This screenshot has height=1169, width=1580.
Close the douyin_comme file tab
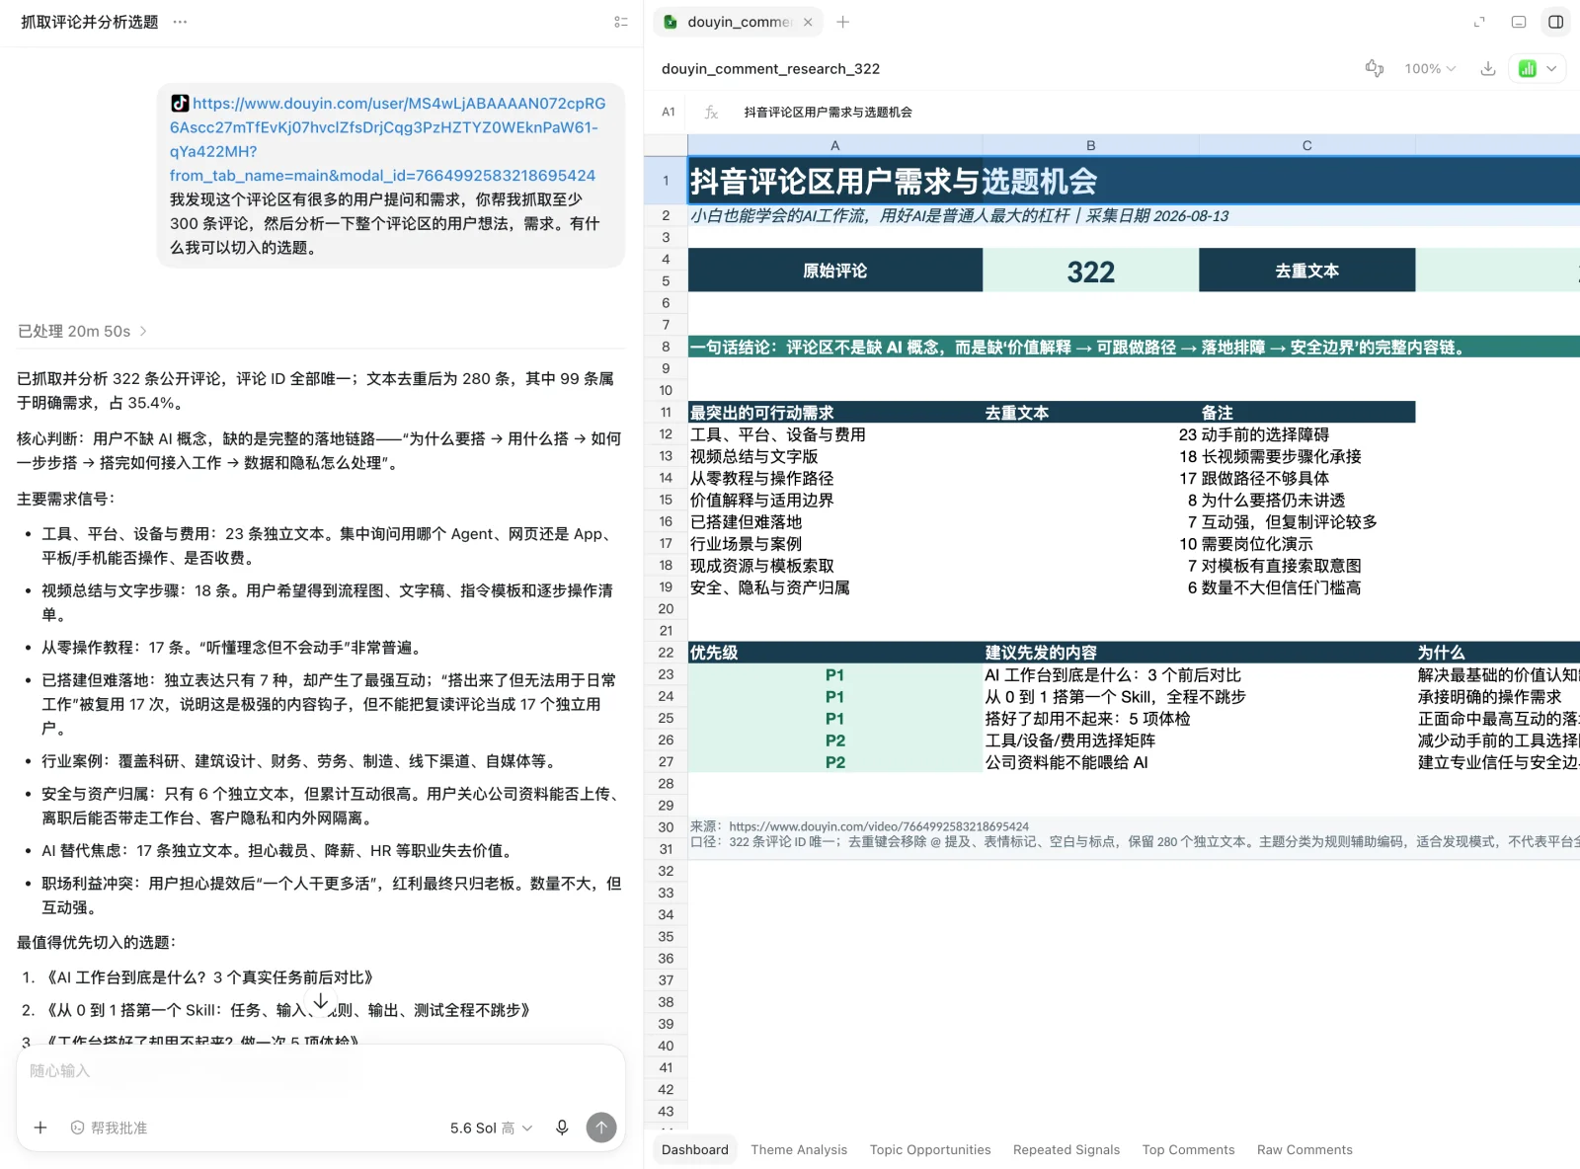[808, 22]
